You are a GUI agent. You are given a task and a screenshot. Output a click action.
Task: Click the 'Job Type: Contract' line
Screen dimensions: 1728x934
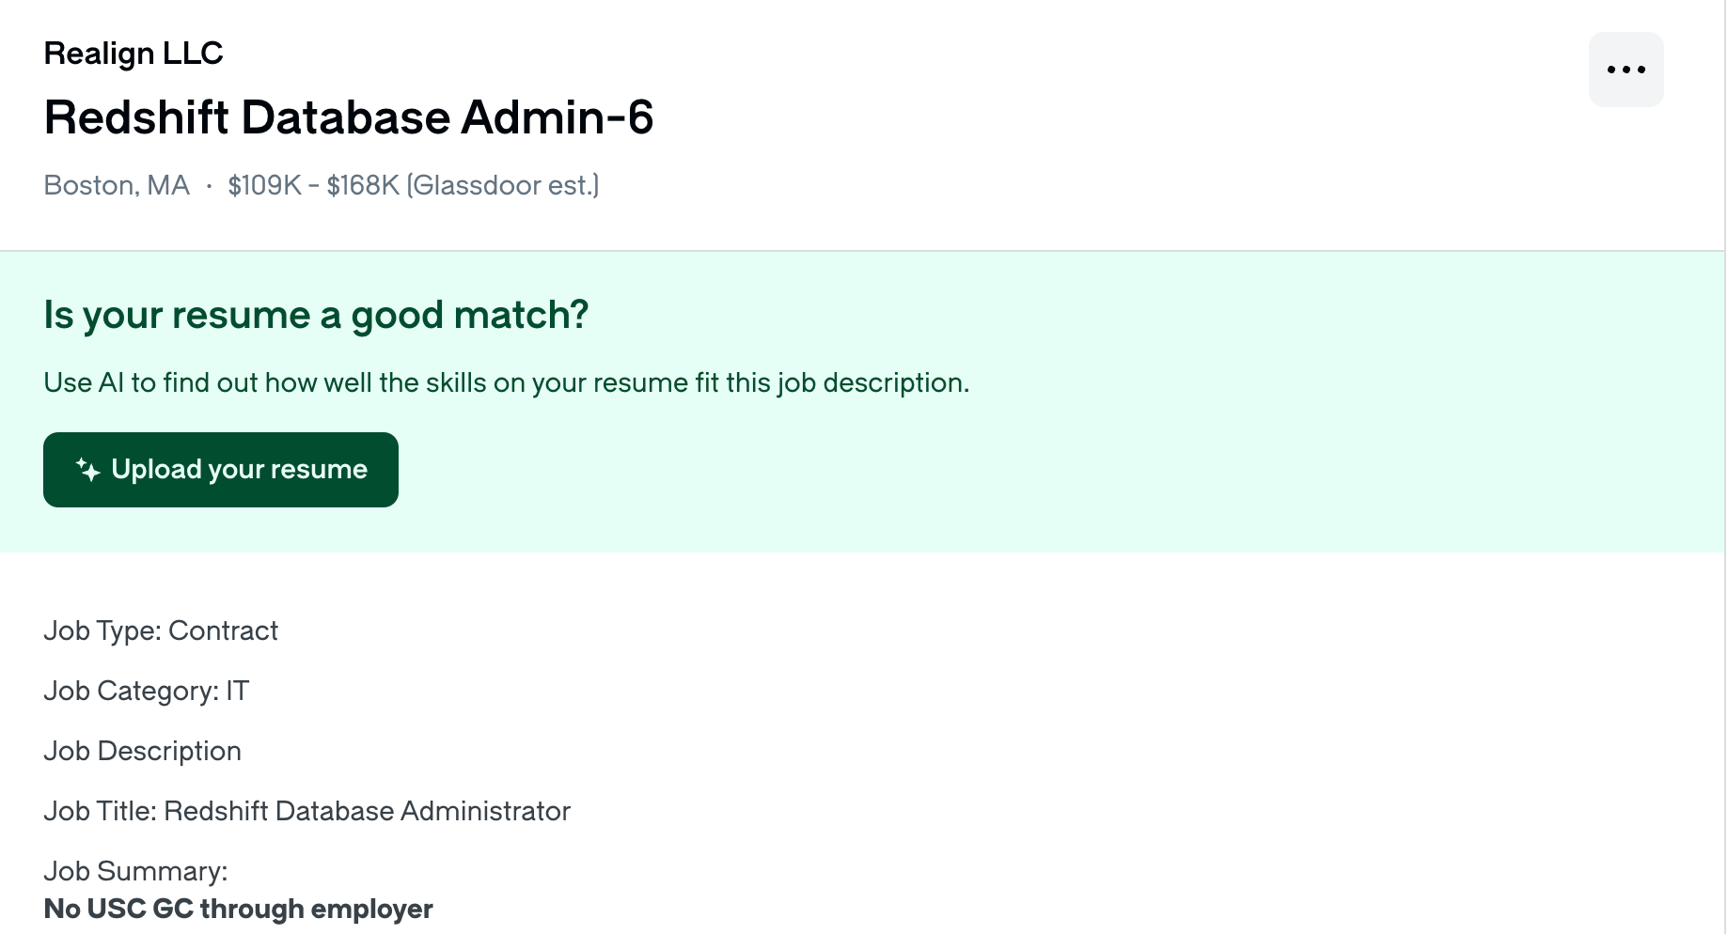[x=161, y=630]
